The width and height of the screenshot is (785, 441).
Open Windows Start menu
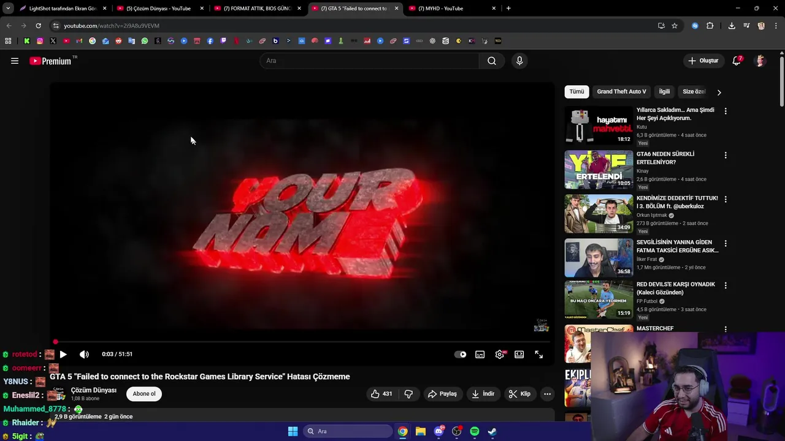pyautogui.click(x=293, y=431)
